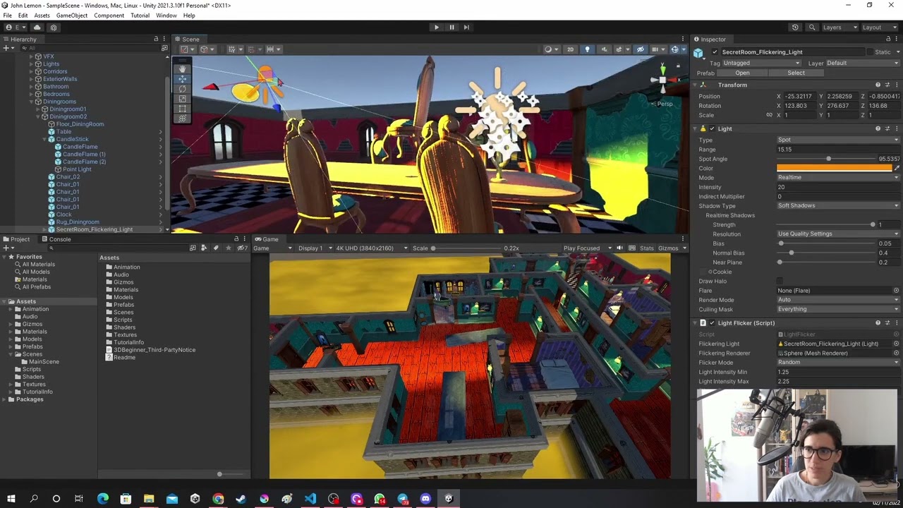
Task: Select CandleFlame (1) in Hierarchy
Action: tap(84, 155)
